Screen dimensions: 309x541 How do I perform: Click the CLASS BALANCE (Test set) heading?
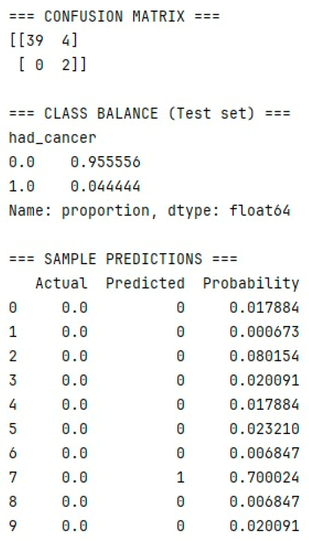point(149,114)
